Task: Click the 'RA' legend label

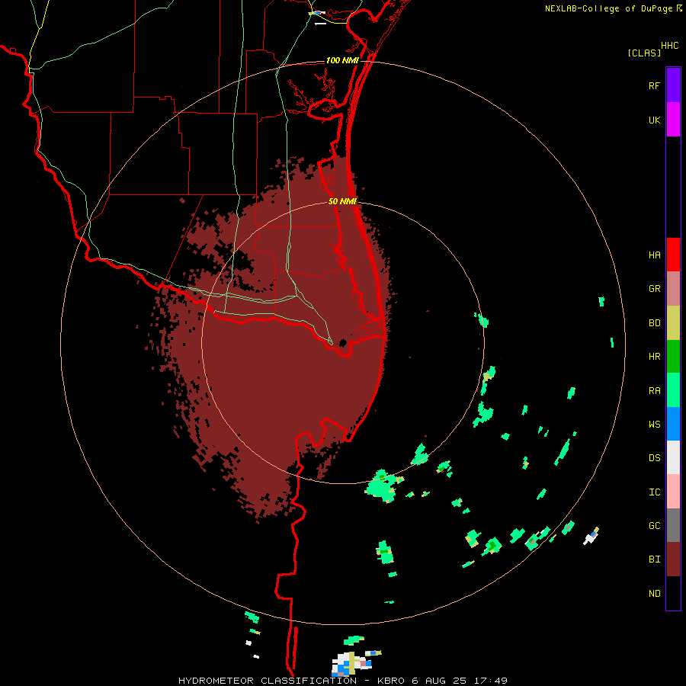Action: [654, 391]
